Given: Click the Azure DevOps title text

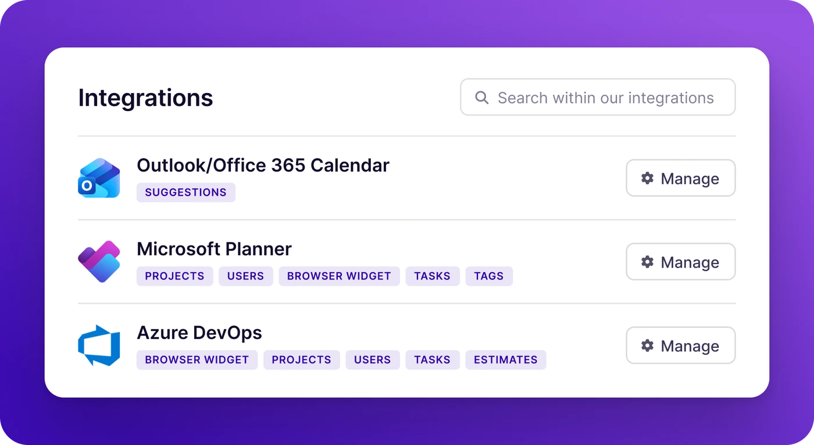Looking at the screenshot, I should coord(199,333).
